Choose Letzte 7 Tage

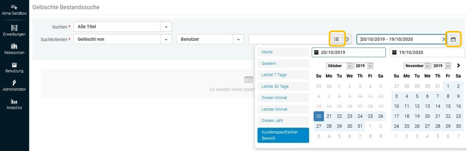click(283, 75)
